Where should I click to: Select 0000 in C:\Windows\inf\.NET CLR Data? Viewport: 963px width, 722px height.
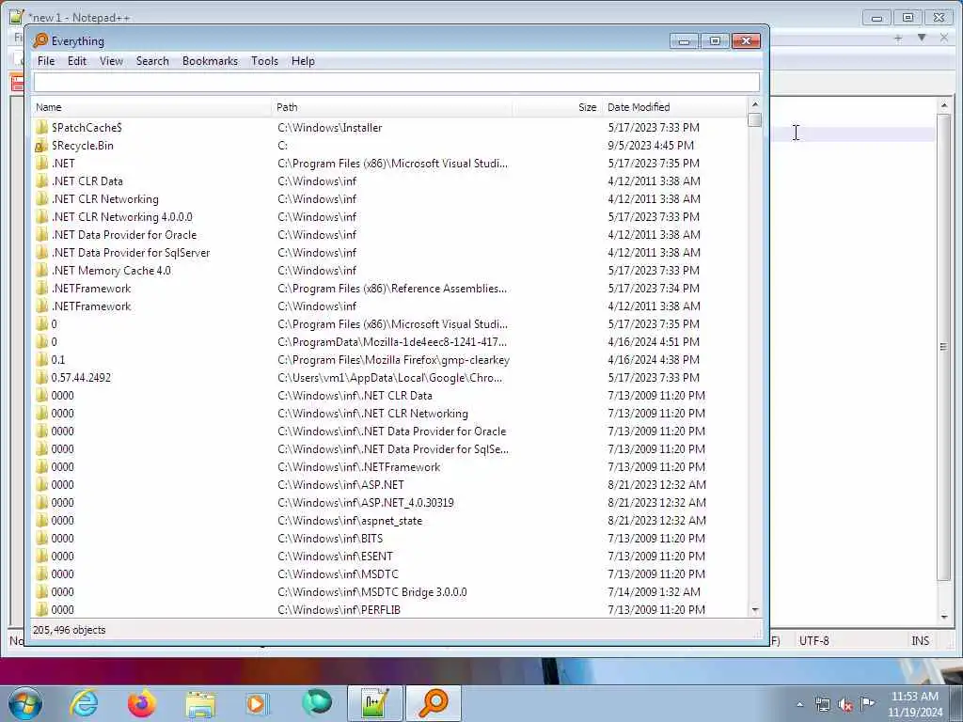point(63,396)
